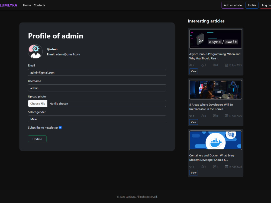Open the Select gender dropdown
The image size is (271, 203).
97,119
